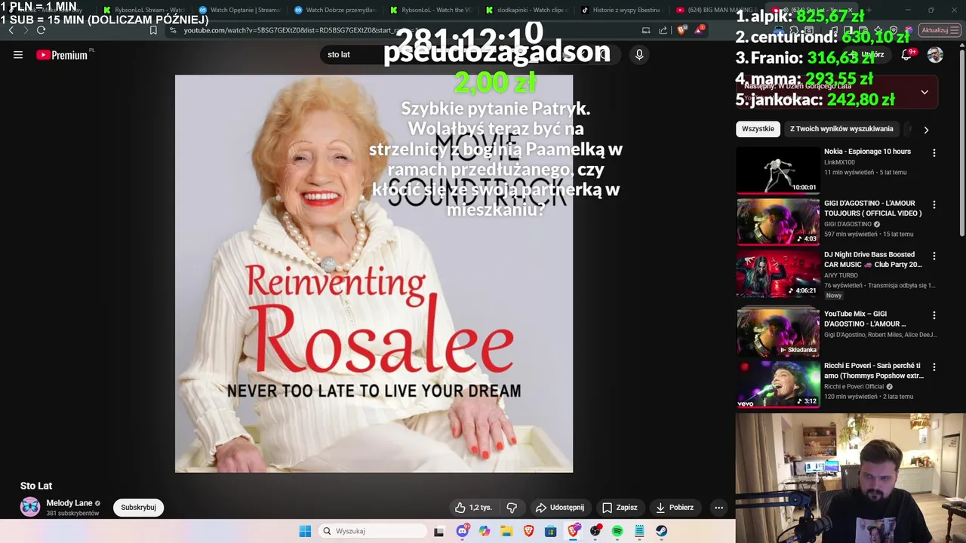
Task: Open the YouTube account avatar menu
Action: tap(935, 55)
